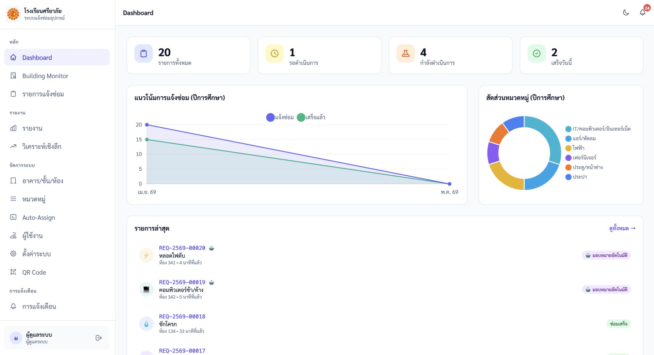Toggle IT/คอมพิวเตอร์ legend swatch on donut chart
654x355 pixels.
tap(568, 129)
